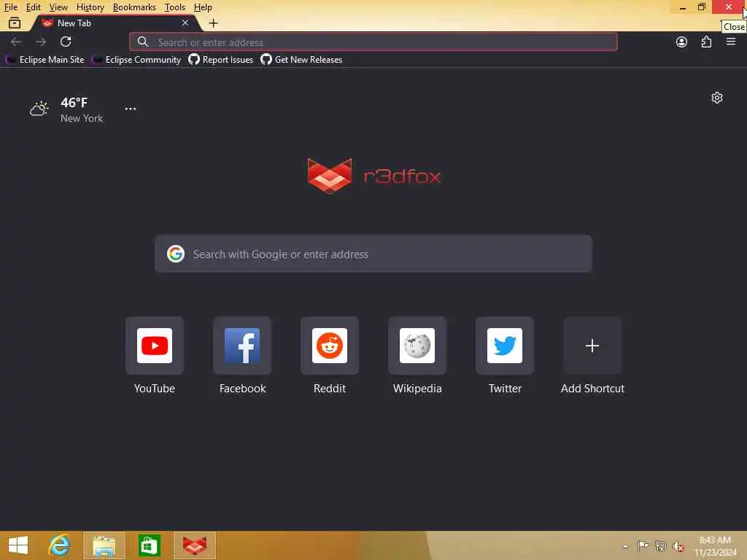Open the Edit menu

click(33, 7)
